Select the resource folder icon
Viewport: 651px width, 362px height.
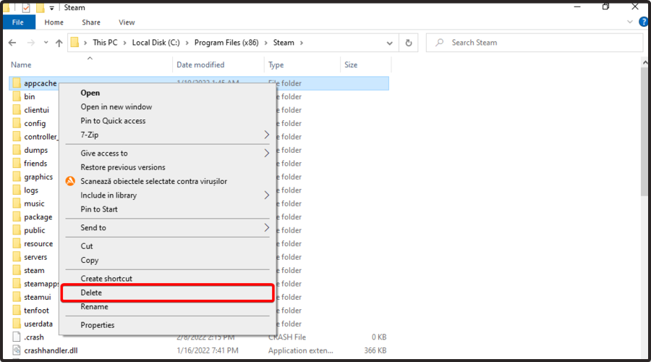pyautogui.click(x=17, y=243)
